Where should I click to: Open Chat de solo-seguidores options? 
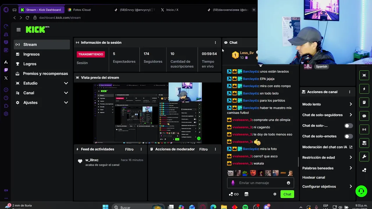point(327,115)
